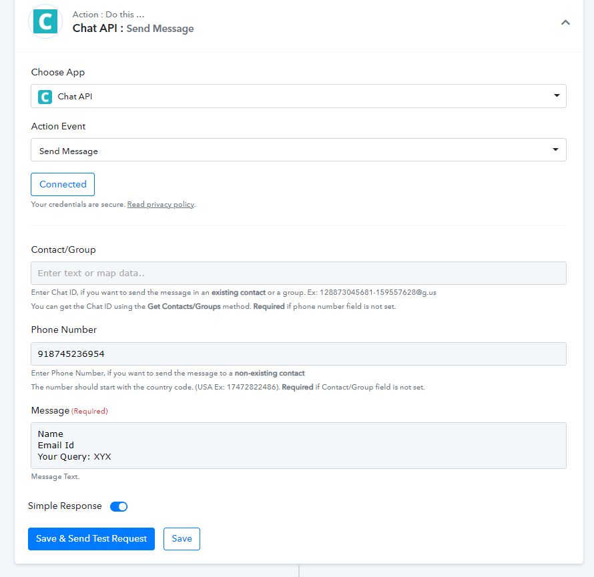Click the 'Action : Do this ...' text
Screen dimensions: 594x577
(108, 15)
